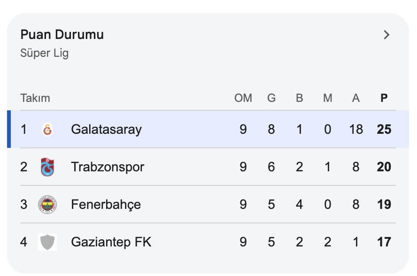Image resolution: width=417 pixels, height=276 pixels.
Task: Click Galatasaray's 25 points value
Action: point(384,130)
